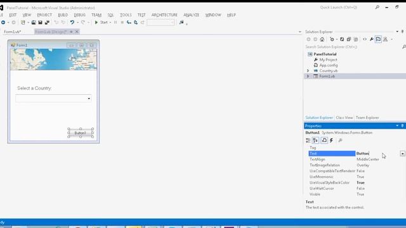Open the TOOLS menu
Screen dimensions: 406x228
coord(126,15)
